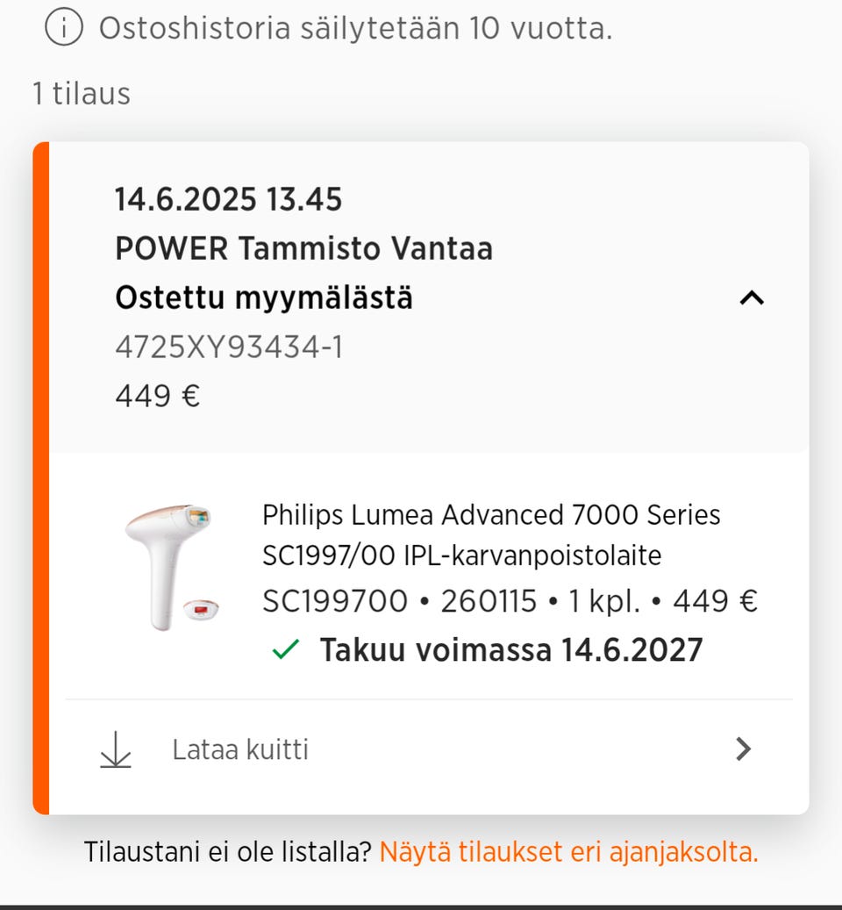This screenshot has height=910, width=842.
Task: Collapse the order details with up chevron
Action: [752, 298]
